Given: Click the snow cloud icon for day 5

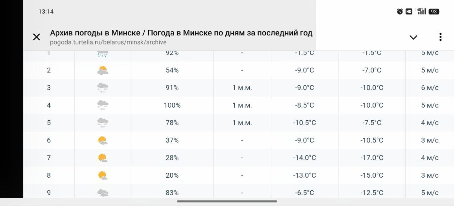Looking at the screenshot, I should tap(103, 122).
